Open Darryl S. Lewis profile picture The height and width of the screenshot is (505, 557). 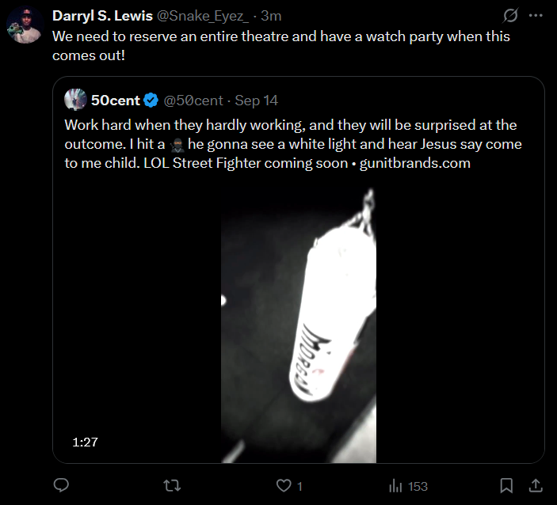(24, 25)
